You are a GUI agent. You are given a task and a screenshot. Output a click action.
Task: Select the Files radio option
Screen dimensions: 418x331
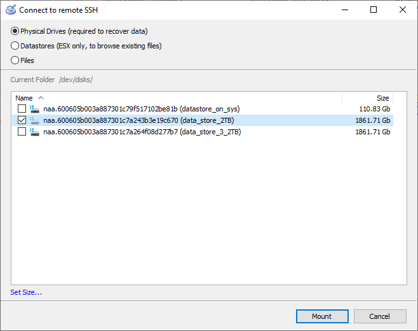[15, 60]
